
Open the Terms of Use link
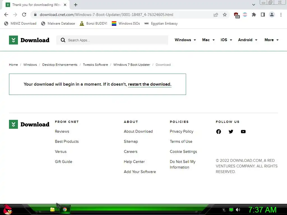click(181, 141)
